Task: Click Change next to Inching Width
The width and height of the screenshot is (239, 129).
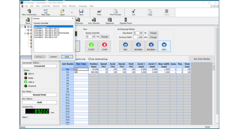Action: click(153, 37)
